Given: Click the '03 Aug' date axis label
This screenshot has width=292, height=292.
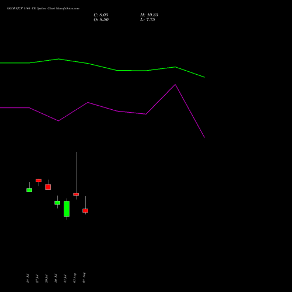Looking at the screenshot, I should click(x=75, y=278).
